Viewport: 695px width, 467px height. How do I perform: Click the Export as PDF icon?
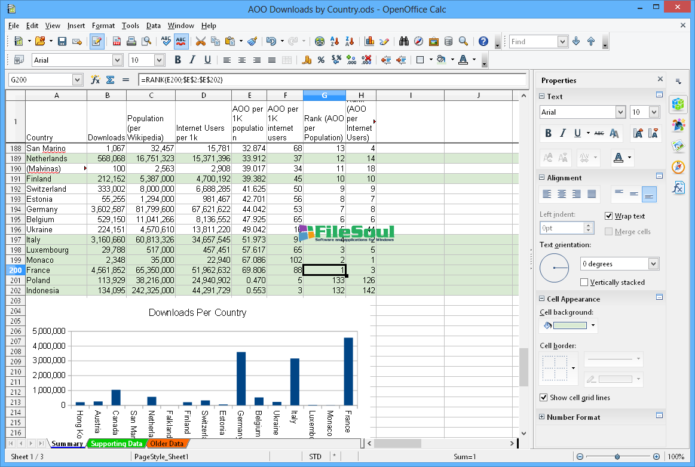[116, 41]
